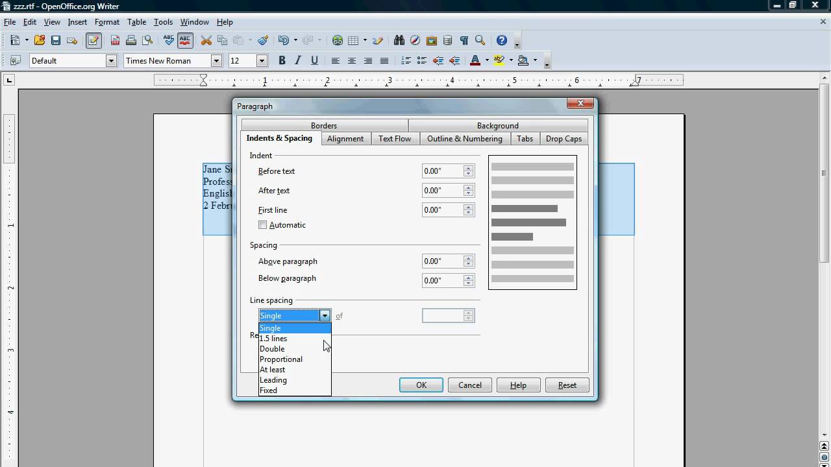831x467 pixels.
Task: Click the Before text indent field
Action: (x=442, y=171)
